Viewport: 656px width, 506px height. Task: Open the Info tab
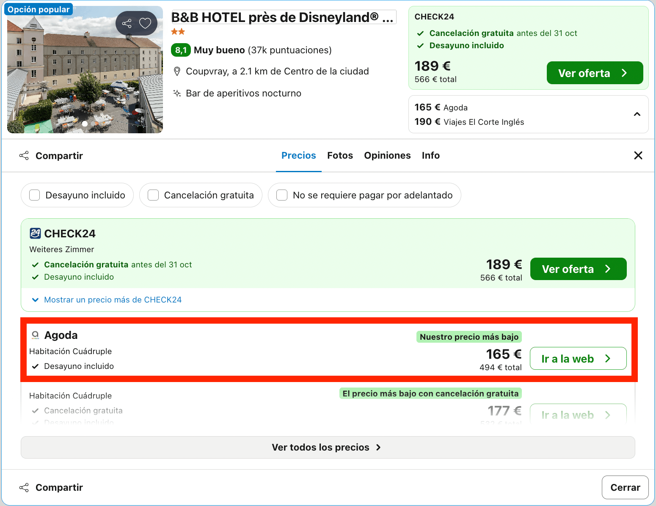tap(431, 156)
